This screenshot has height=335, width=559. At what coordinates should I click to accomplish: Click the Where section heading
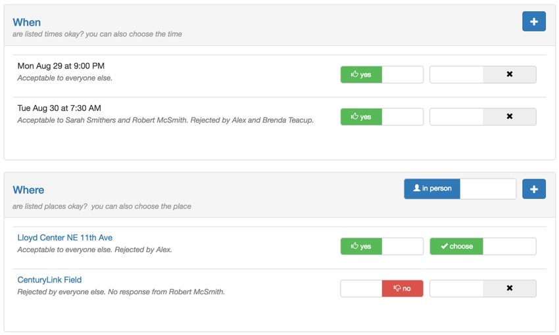point(28,190)
